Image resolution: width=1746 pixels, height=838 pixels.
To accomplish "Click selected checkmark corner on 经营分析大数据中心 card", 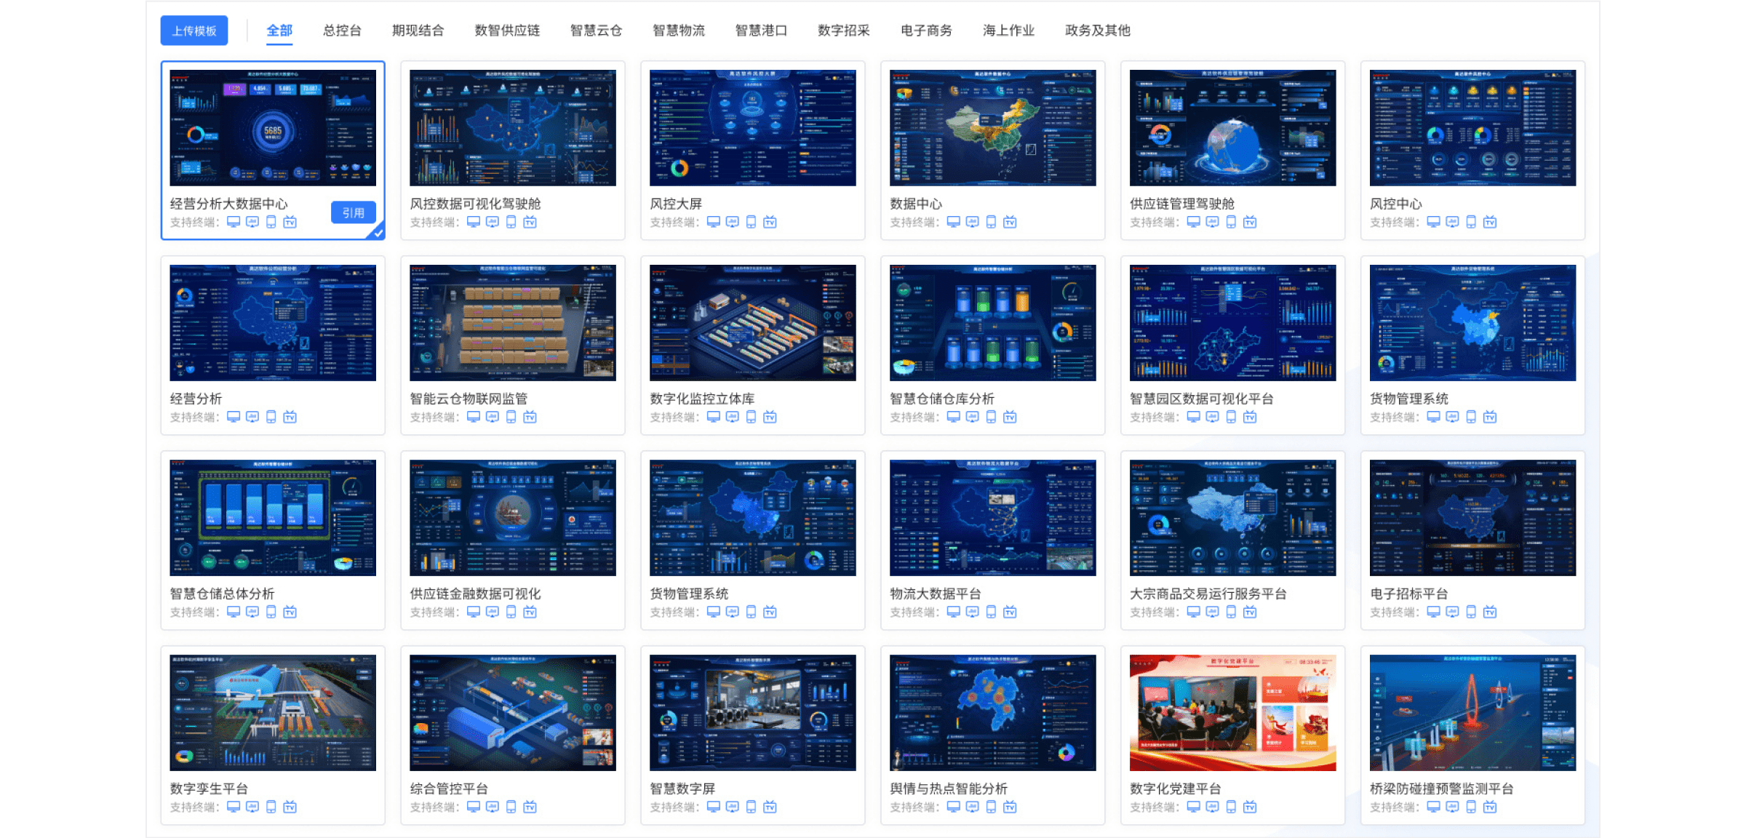I will 378,234.
